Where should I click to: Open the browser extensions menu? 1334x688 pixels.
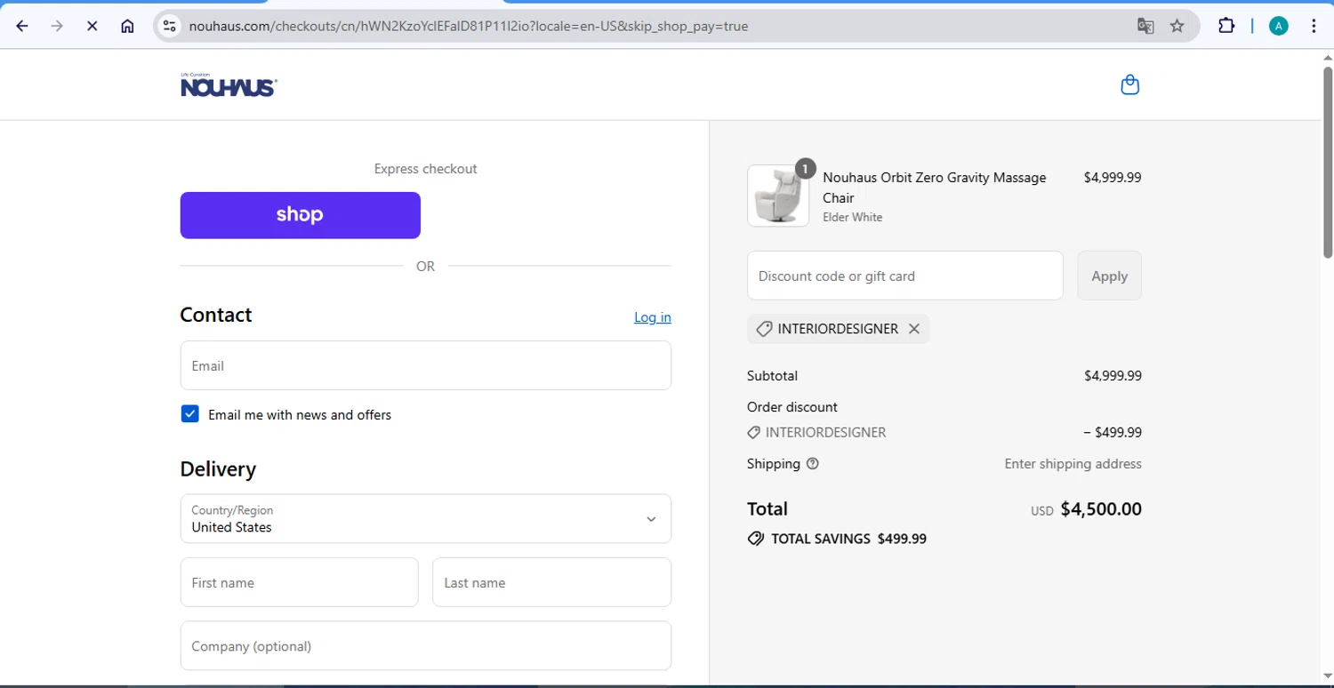pyautogui.click(x=1226, y=26)
